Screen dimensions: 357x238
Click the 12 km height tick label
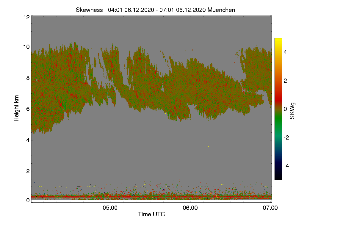coord(26,17)
